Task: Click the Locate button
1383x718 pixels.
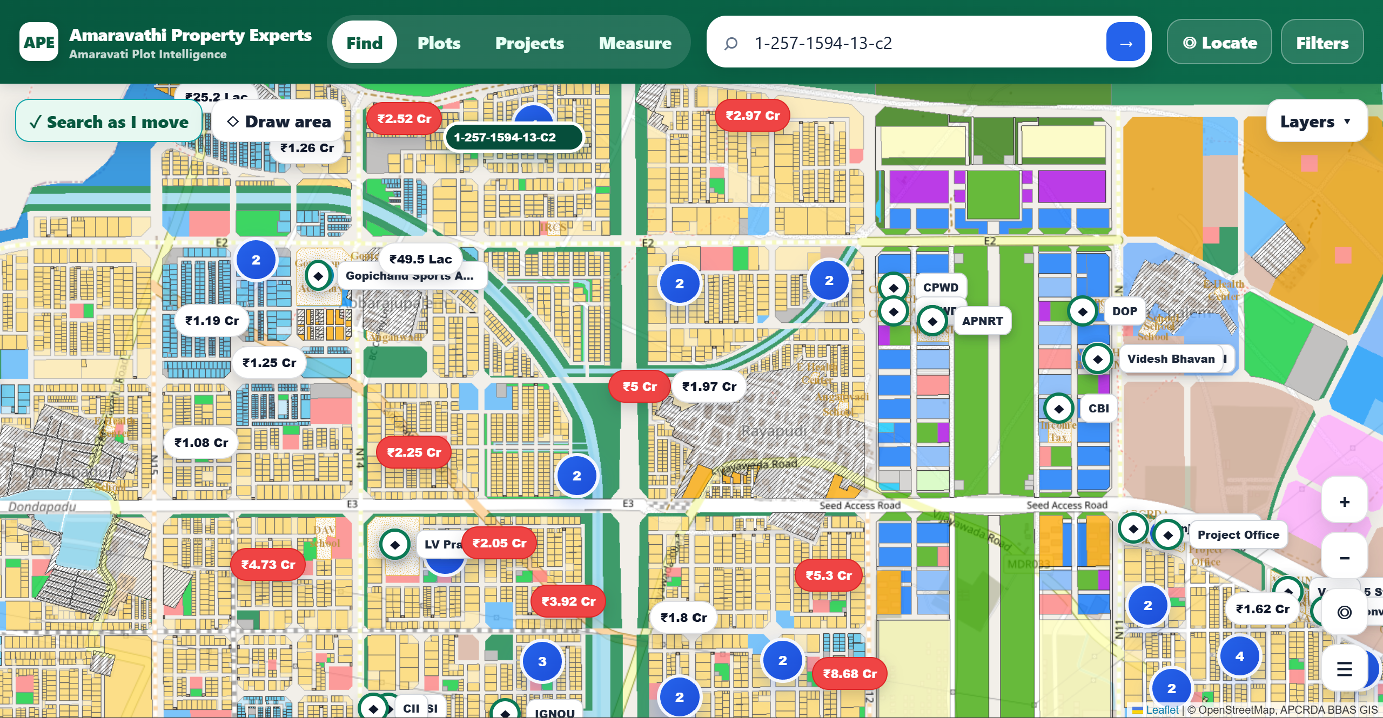Action: coord(1219,43)
